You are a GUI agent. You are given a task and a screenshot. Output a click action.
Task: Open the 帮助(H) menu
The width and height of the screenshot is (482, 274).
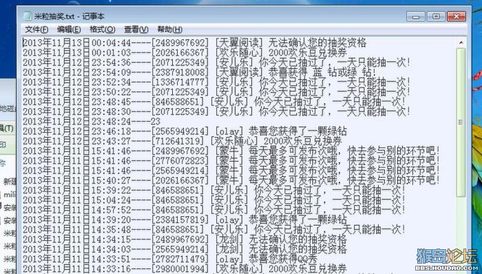point(169,30)
